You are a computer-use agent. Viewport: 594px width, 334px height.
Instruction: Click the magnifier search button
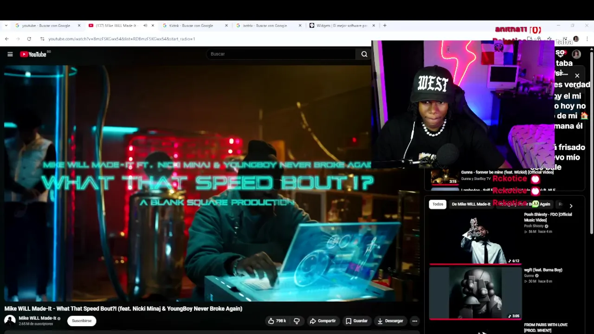(364, 54)
